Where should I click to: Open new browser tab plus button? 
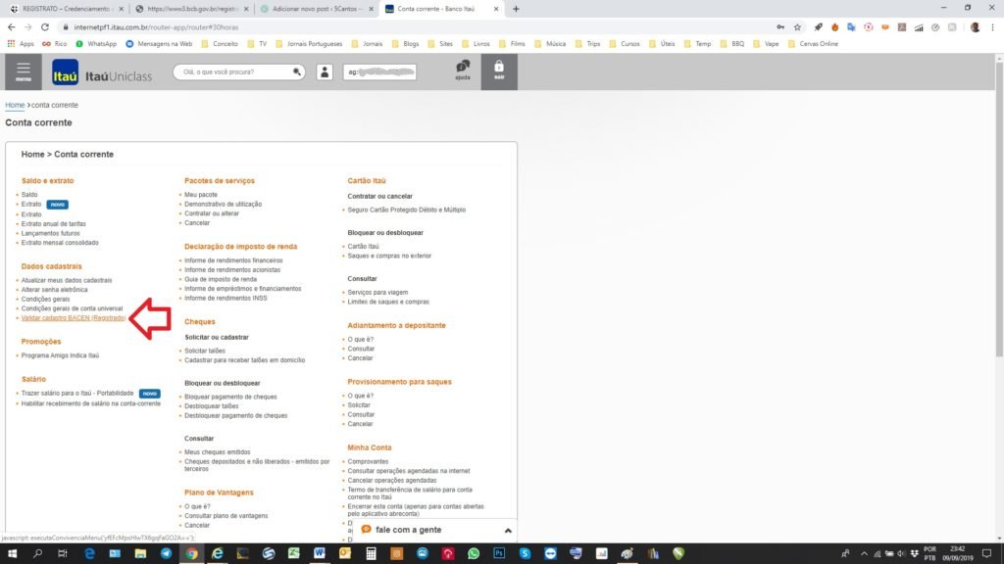(516, 9)
